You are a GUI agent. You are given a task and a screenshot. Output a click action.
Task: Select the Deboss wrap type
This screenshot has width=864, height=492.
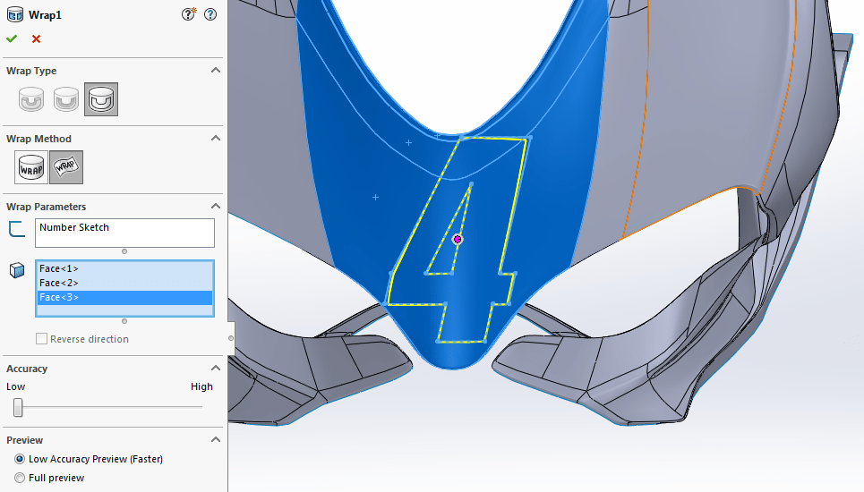coord(66,99)
